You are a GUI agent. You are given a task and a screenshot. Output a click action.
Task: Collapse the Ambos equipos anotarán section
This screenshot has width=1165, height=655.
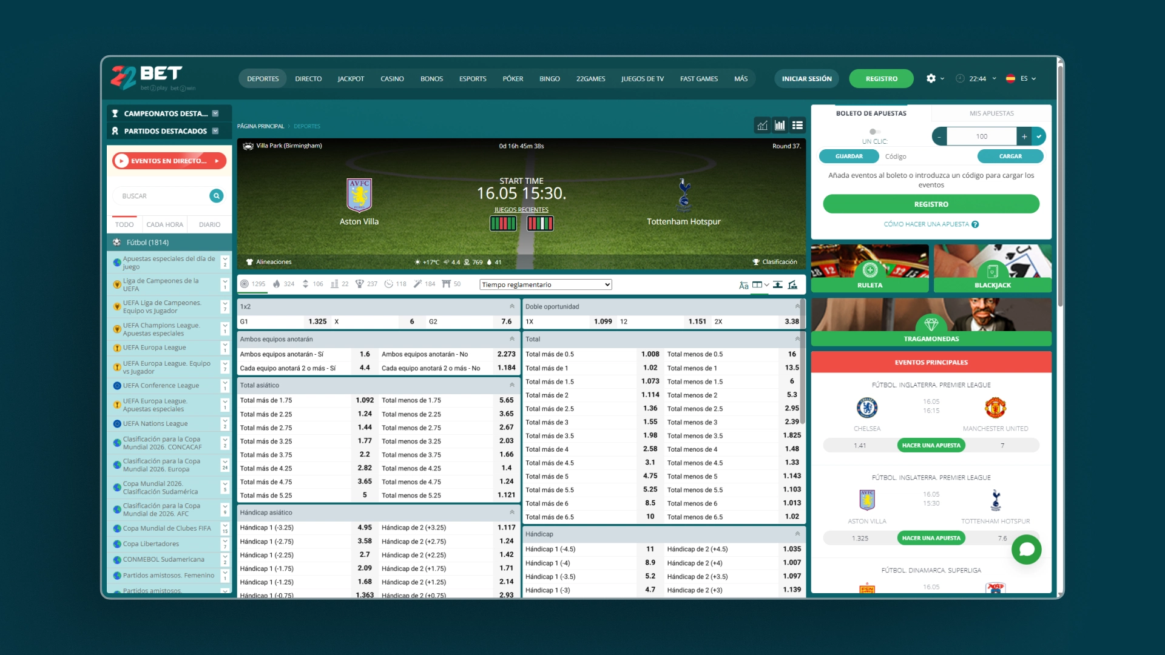point(512,339)
